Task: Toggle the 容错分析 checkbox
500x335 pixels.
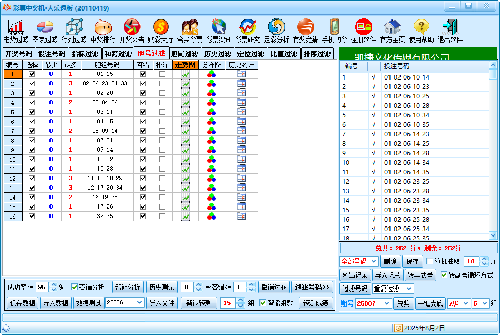Action: [x=75, y=287]
